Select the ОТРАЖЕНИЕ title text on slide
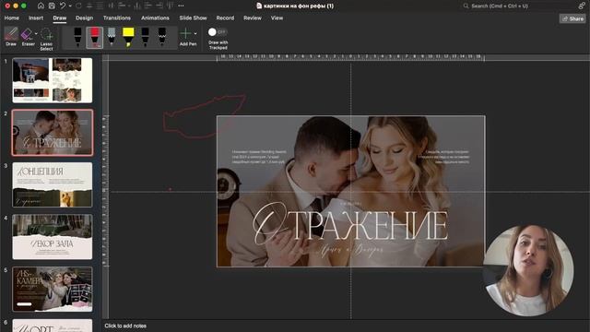 [350, 224]
